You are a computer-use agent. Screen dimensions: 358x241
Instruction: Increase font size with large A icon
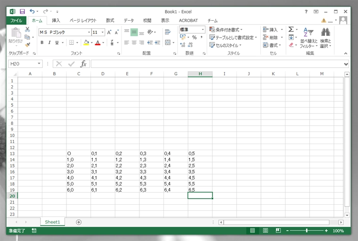(109, 32)
